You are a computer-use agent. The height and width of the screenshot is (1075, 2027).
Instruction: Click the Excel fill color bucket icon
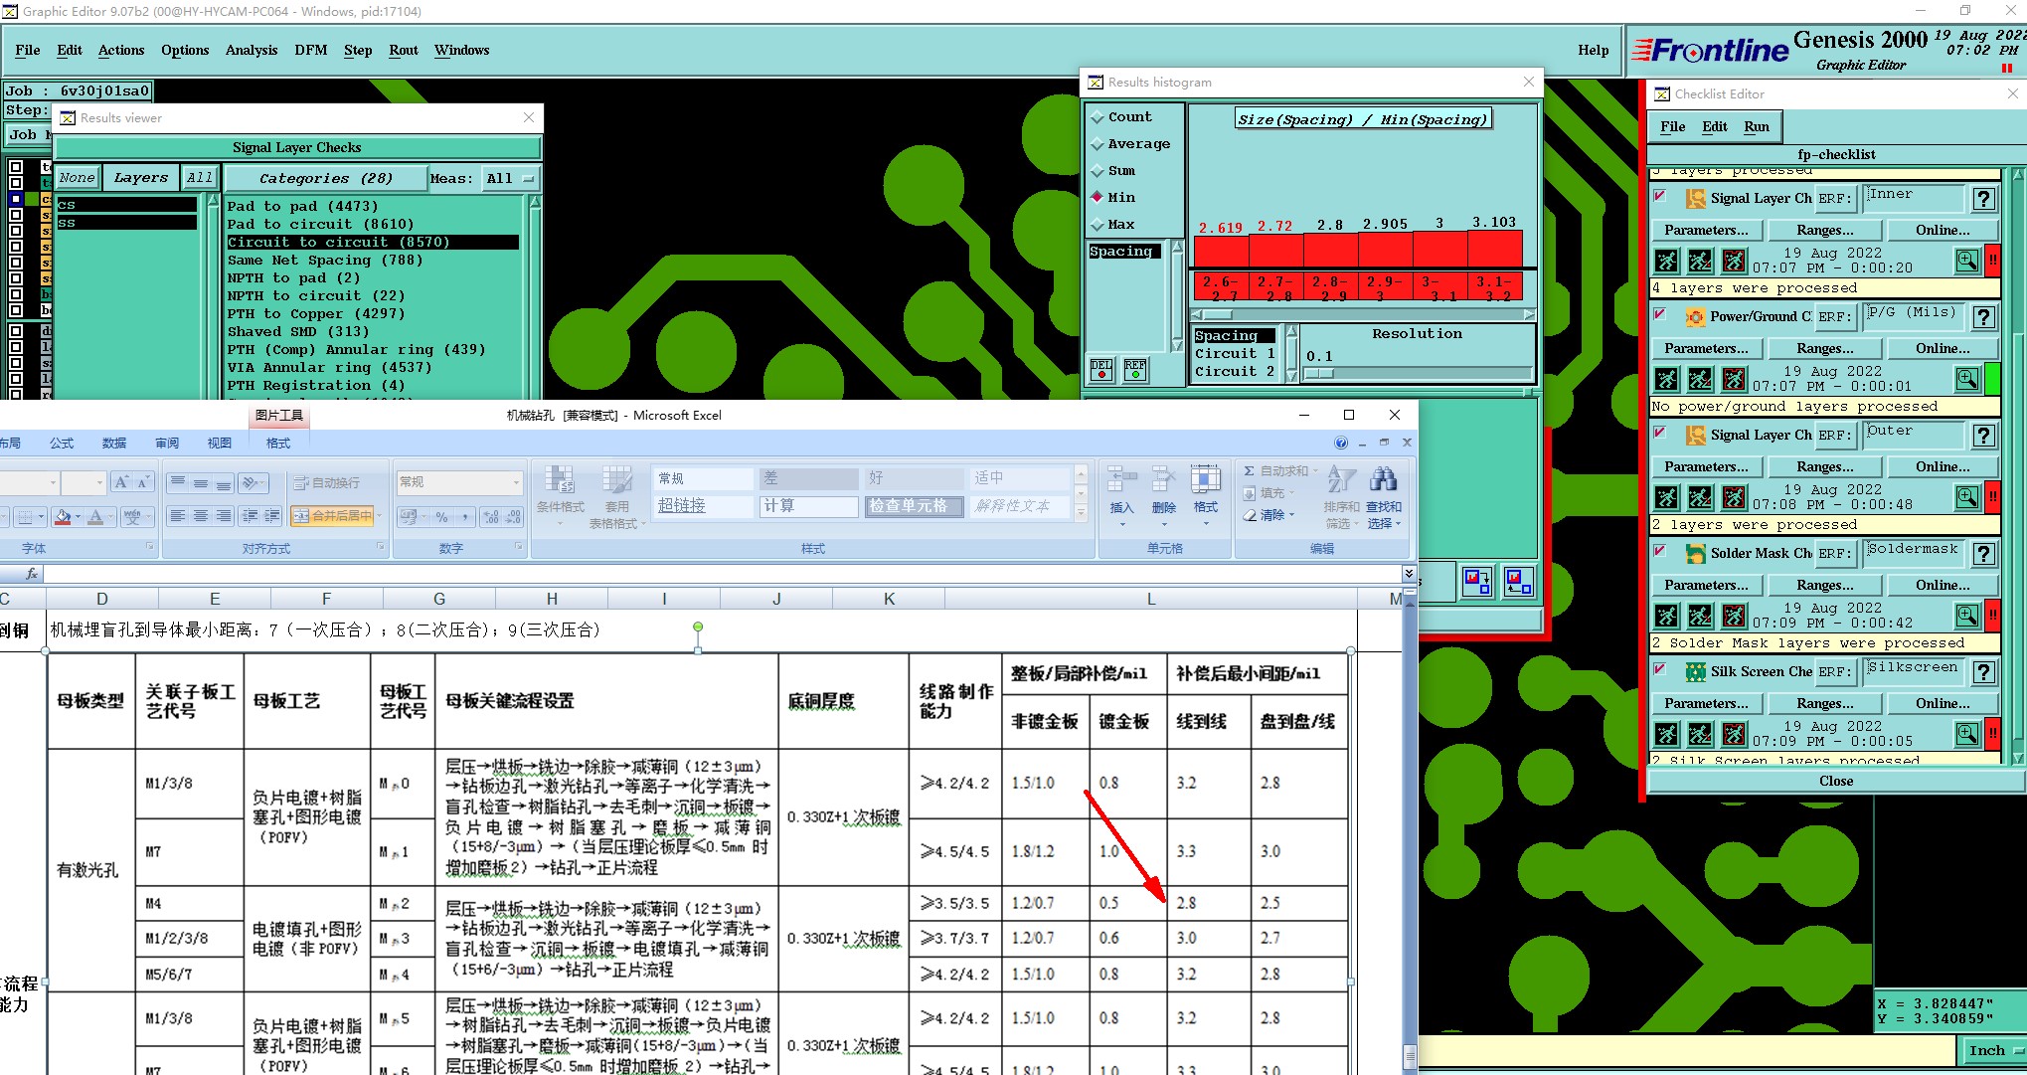[x=63, y=516]
